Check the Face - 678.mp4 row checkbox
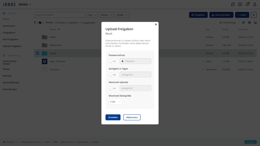260x146 pixels. pos(38,61)
